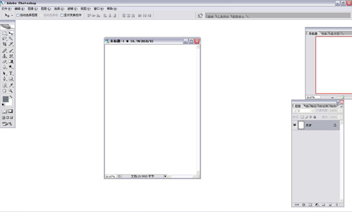
Task: Enable 显示变换控件 checkbox
Action: pos(62,15)
